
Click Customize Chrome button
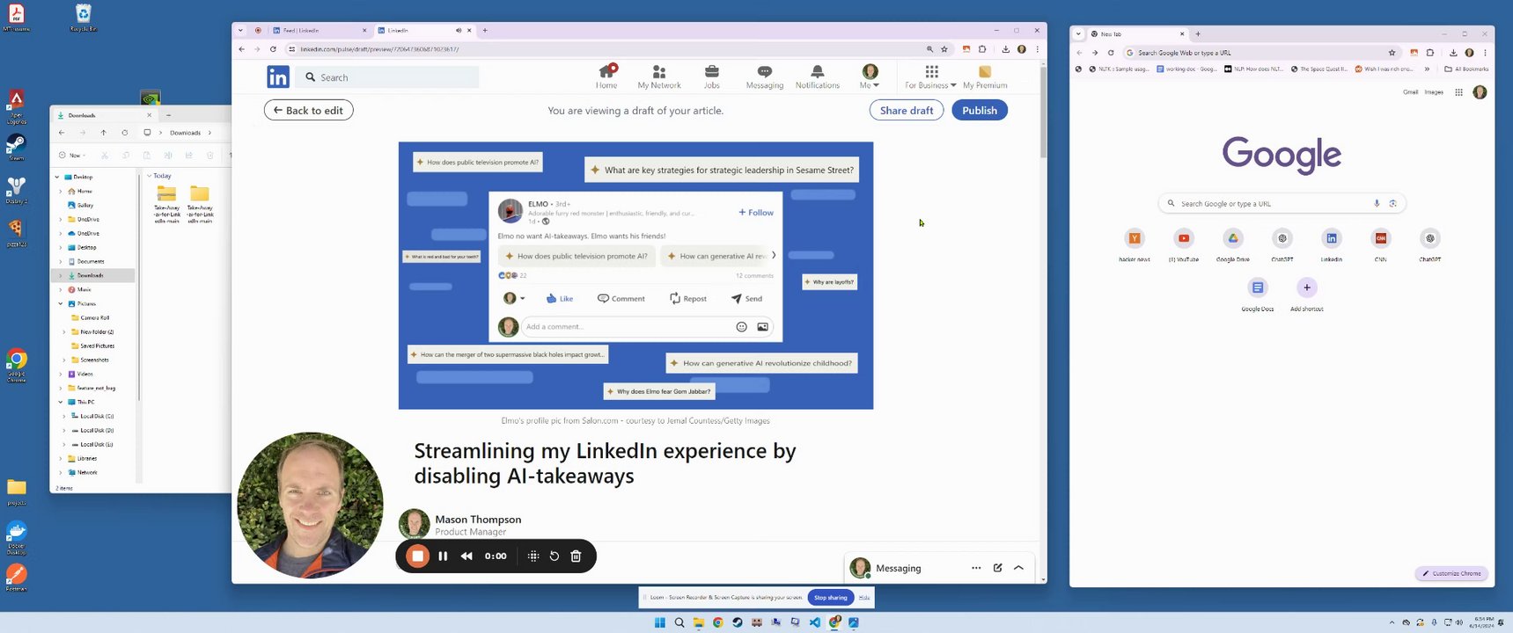coord(1451,573)
